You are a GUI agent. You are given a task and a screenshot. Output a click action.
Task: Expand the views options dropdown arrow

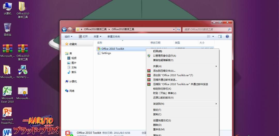(213, 37)
